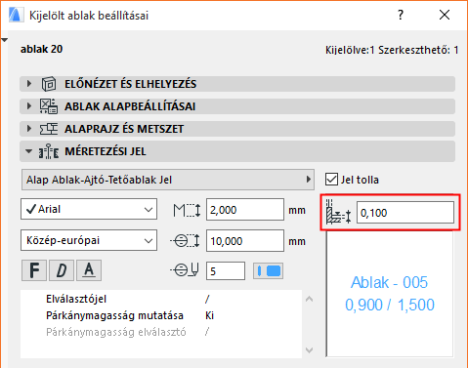Expand the Alaprajz és Metszet panel

pos(237,129)
